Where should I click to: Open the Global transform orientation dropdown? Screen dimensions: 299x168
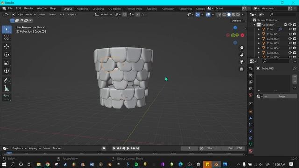(104, 14)
